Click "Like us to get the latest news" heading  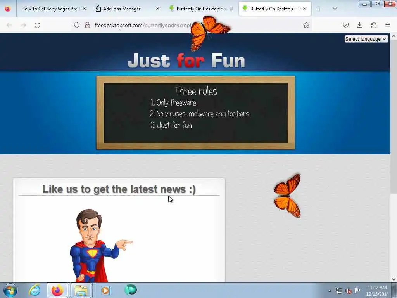119,189
